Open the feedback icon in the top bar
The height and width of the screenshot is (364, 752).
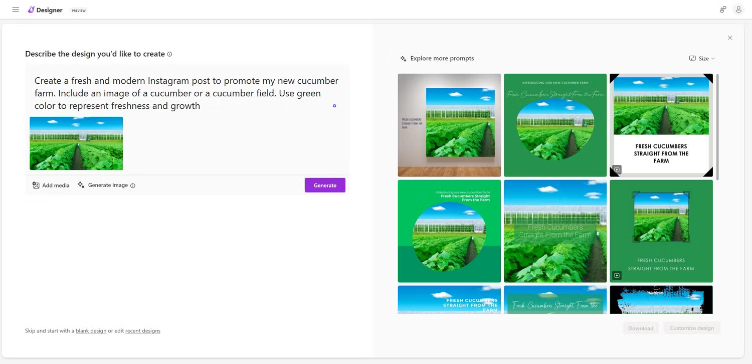tap(722, 9)
